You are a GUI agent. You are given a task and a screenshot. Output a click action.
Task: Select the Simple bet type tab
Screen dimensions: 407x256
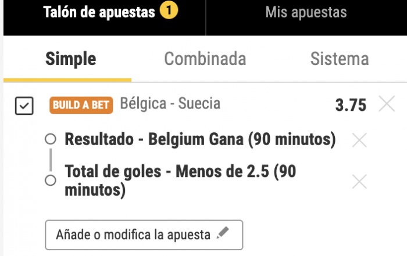[71, 59]
